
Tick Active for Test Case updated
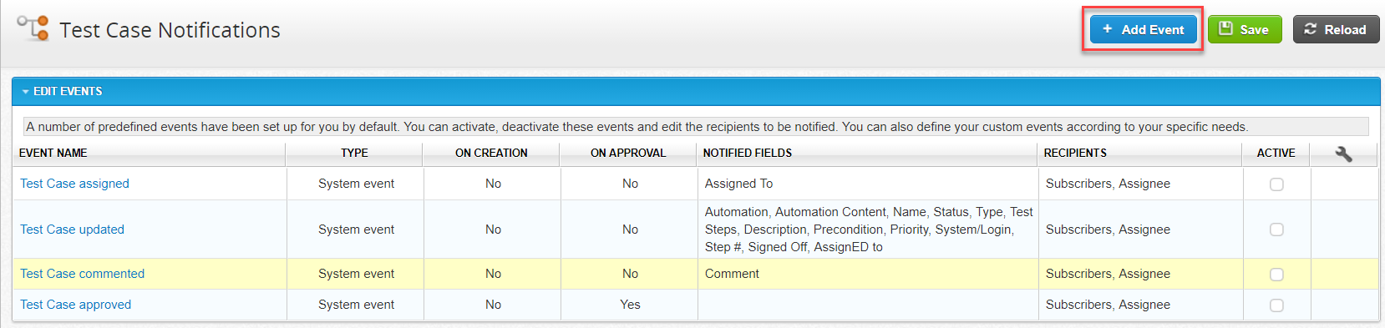1276,230
